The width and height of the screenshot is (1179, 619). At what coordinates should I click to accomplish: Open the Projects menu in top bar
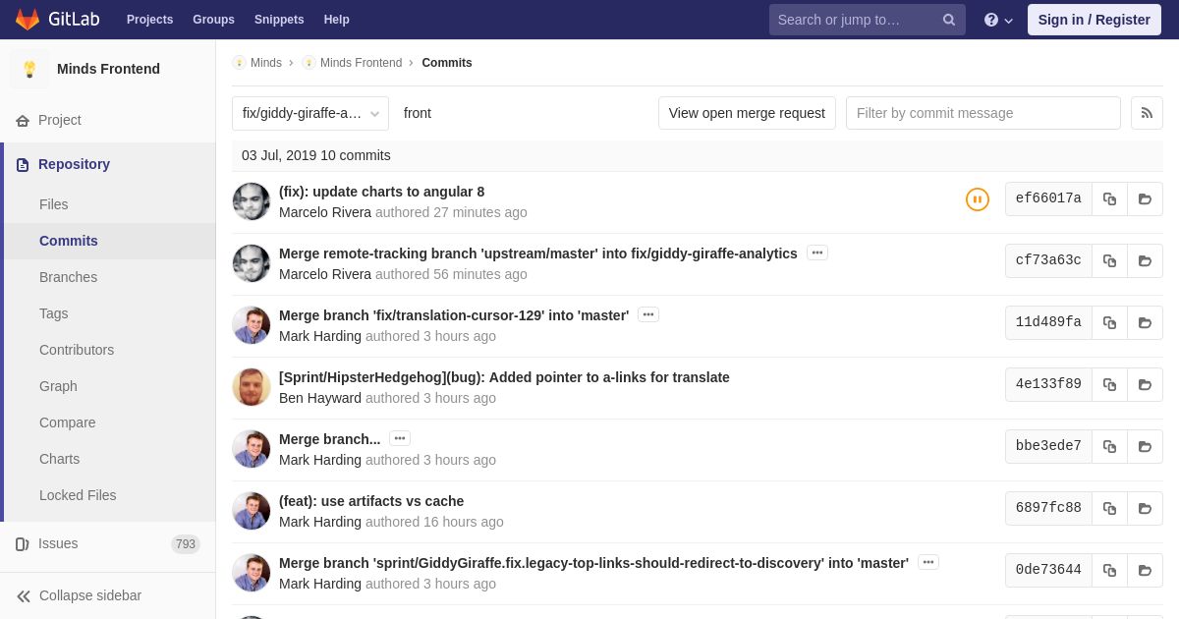click(x=149, y=20)
